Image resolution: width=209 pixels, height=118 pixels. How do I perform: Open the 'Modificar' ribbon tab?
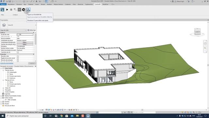(x=105, y=4)
